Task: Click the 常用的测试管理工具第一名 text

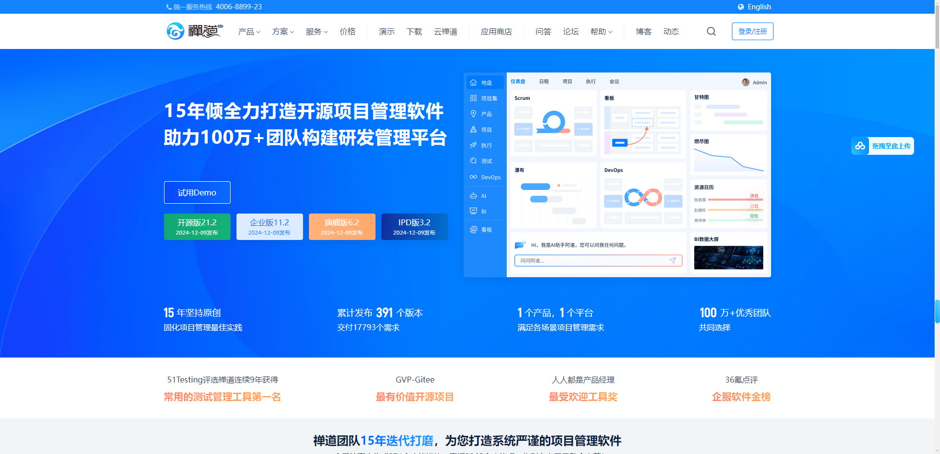Action: [222, 397]
